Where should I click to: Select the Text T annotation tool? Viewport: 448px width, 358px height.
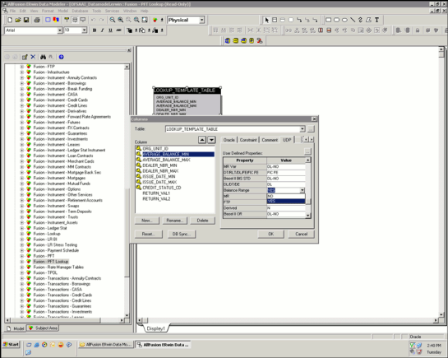(x=376, y=20)
